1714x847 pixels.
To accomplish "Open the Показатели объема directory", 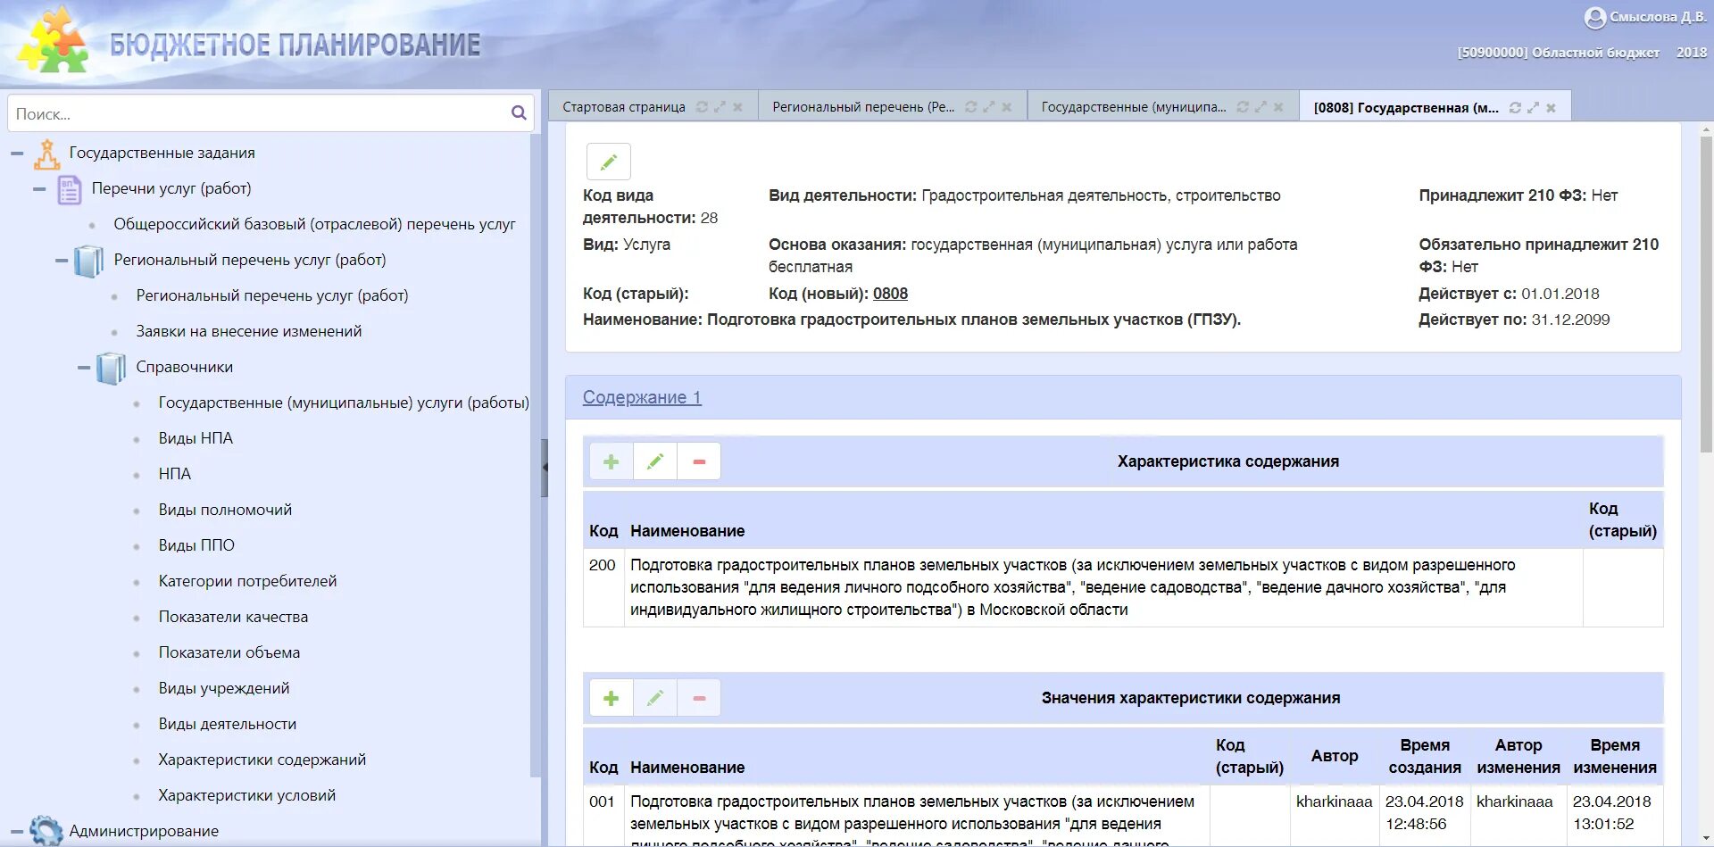I will click(x=229, y=652).
